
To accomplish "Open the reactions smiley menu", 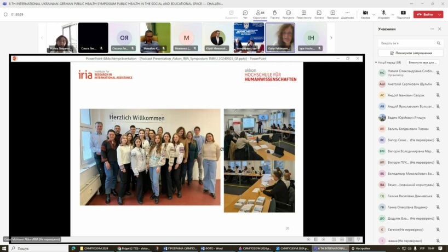I will (x=289, y=14).
